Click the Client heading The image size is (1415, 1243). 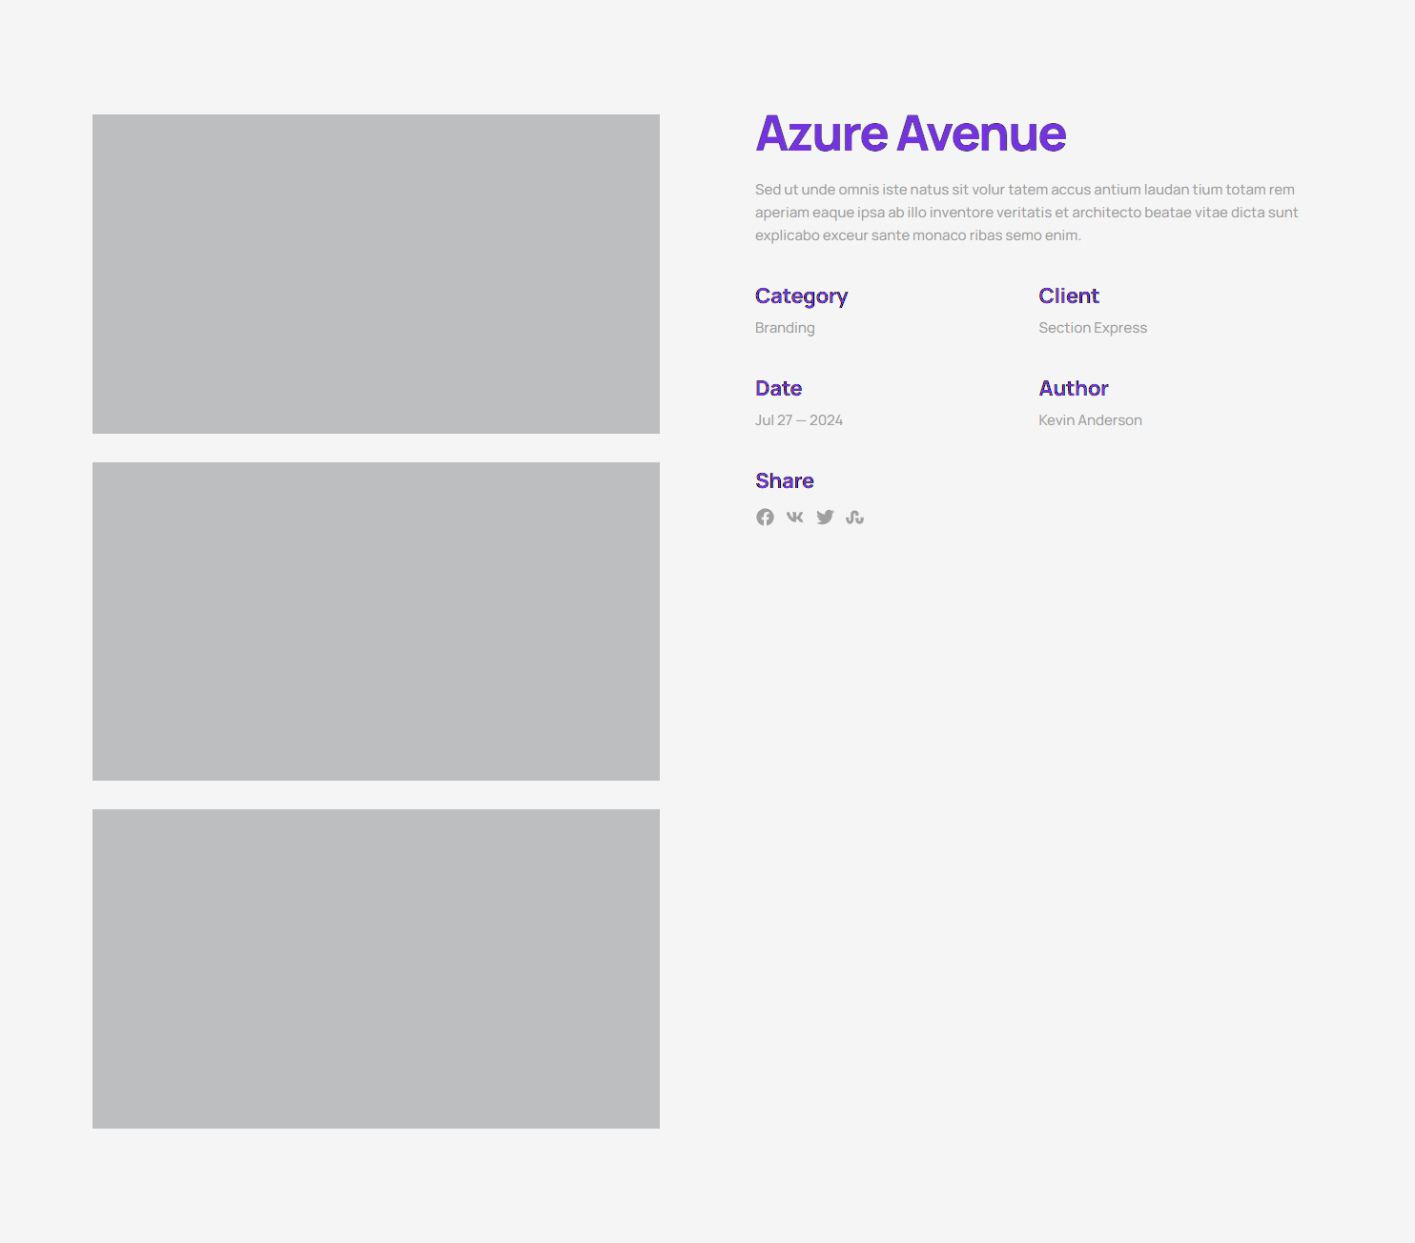pos(1068,296)
